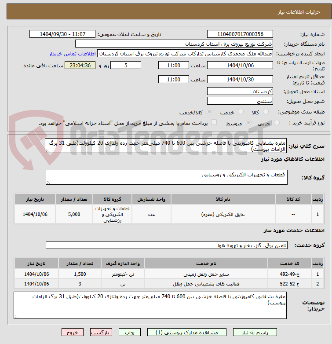Select the کالا/خدمت radio button

(x=209, y=112)
